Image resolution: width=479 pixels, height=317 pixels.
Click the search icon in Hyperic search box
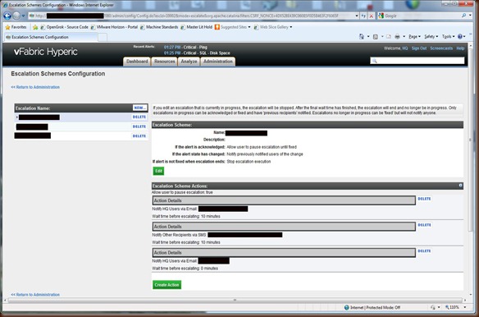375,61
